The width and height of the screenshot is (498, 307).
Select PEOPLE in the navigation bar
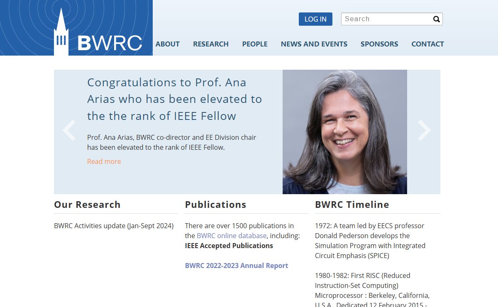point(255,44)
